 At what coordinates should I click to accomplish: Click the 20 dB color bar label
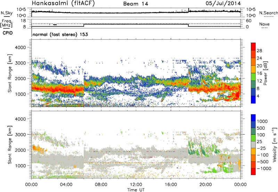(259, 66)
